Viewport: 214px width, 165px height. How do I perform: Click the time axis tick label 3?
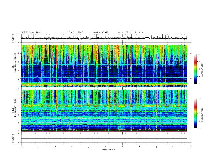(x=72, y=147)
